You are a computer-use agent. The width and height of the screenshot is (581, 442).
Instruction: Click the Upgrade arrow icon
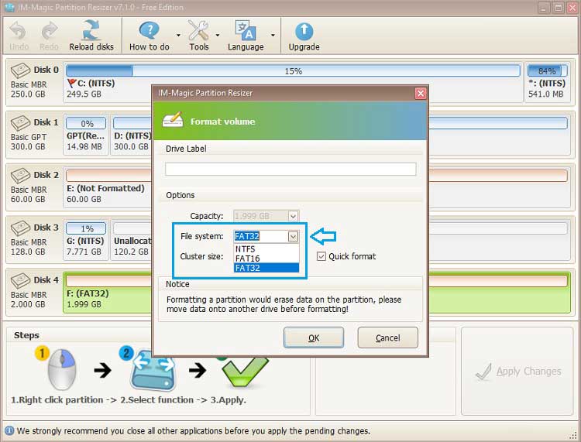pyautogui.click(x=304, y=32)
